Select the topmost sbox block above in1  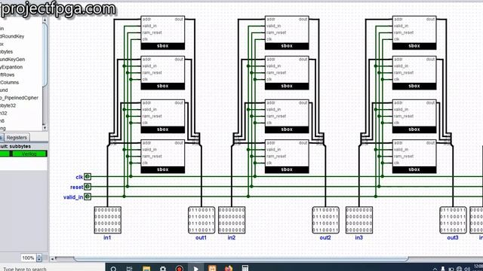point(163,32)
